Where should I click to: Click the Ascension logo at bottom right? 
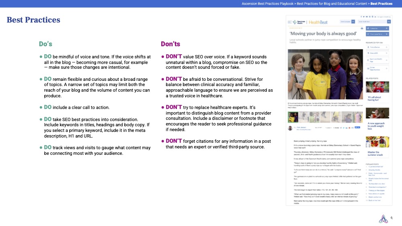[384, 218]
